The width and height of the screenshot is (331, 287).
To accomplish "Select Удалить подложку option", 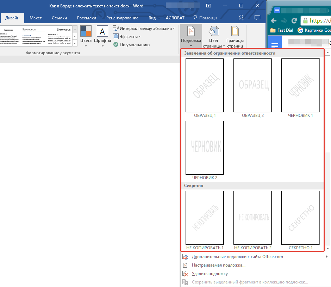I will click(x=210, y=274).
